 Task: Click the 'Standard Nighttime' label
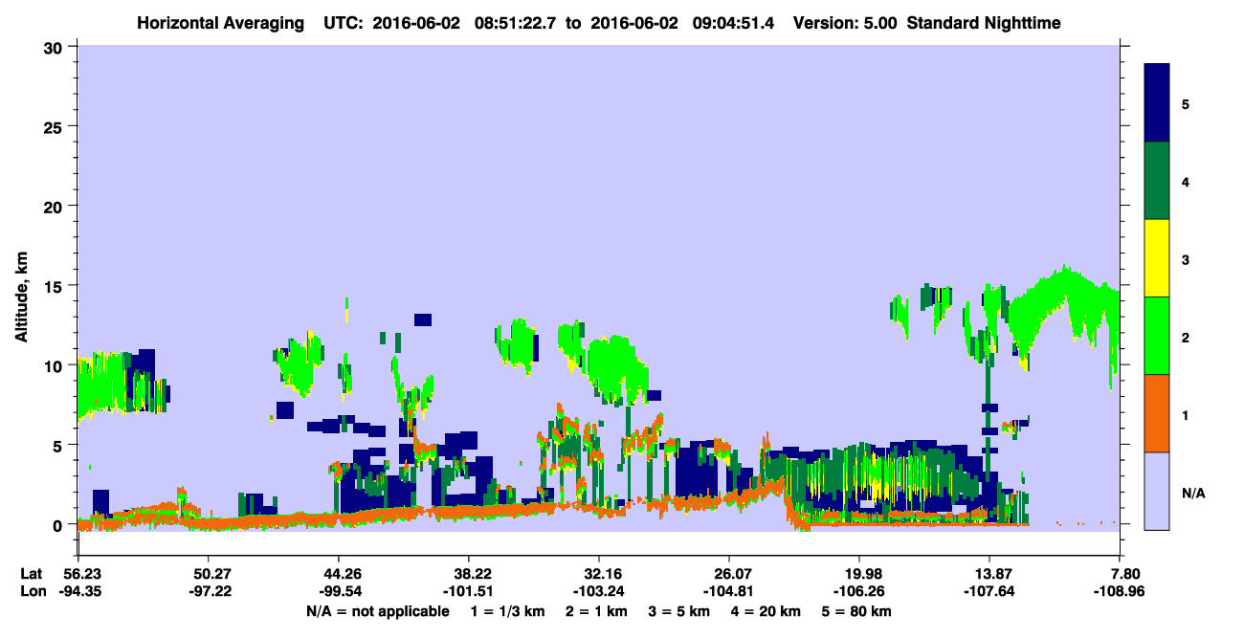click(984, 23)
